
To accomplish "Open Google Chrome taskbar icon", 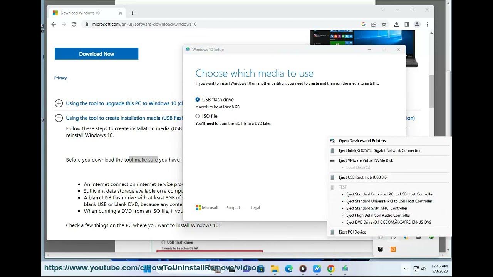I will click(x=331, y=269).
